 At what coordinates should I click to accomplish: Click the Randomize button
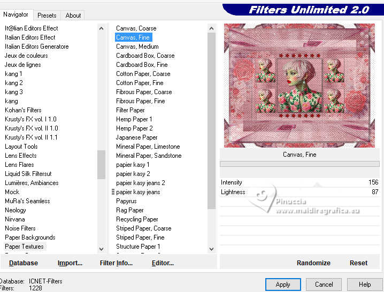click(313, 263)
